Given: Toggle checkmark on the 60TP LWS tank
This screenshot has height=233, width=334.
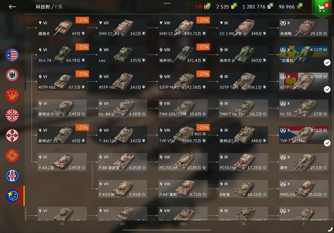Looking at the screenshot, I should click(x=327, y=89).
